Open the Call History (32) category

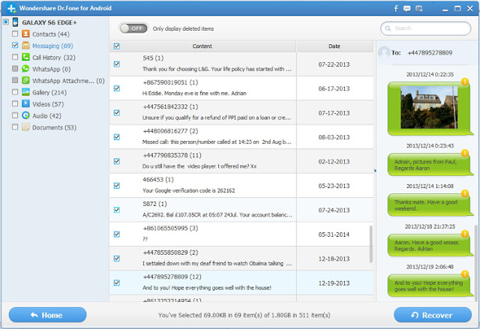[54, 58]
